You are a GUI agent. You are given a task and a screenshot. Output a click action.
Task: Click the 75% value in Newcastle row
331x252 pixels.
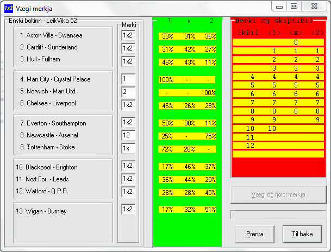[210, 136]
